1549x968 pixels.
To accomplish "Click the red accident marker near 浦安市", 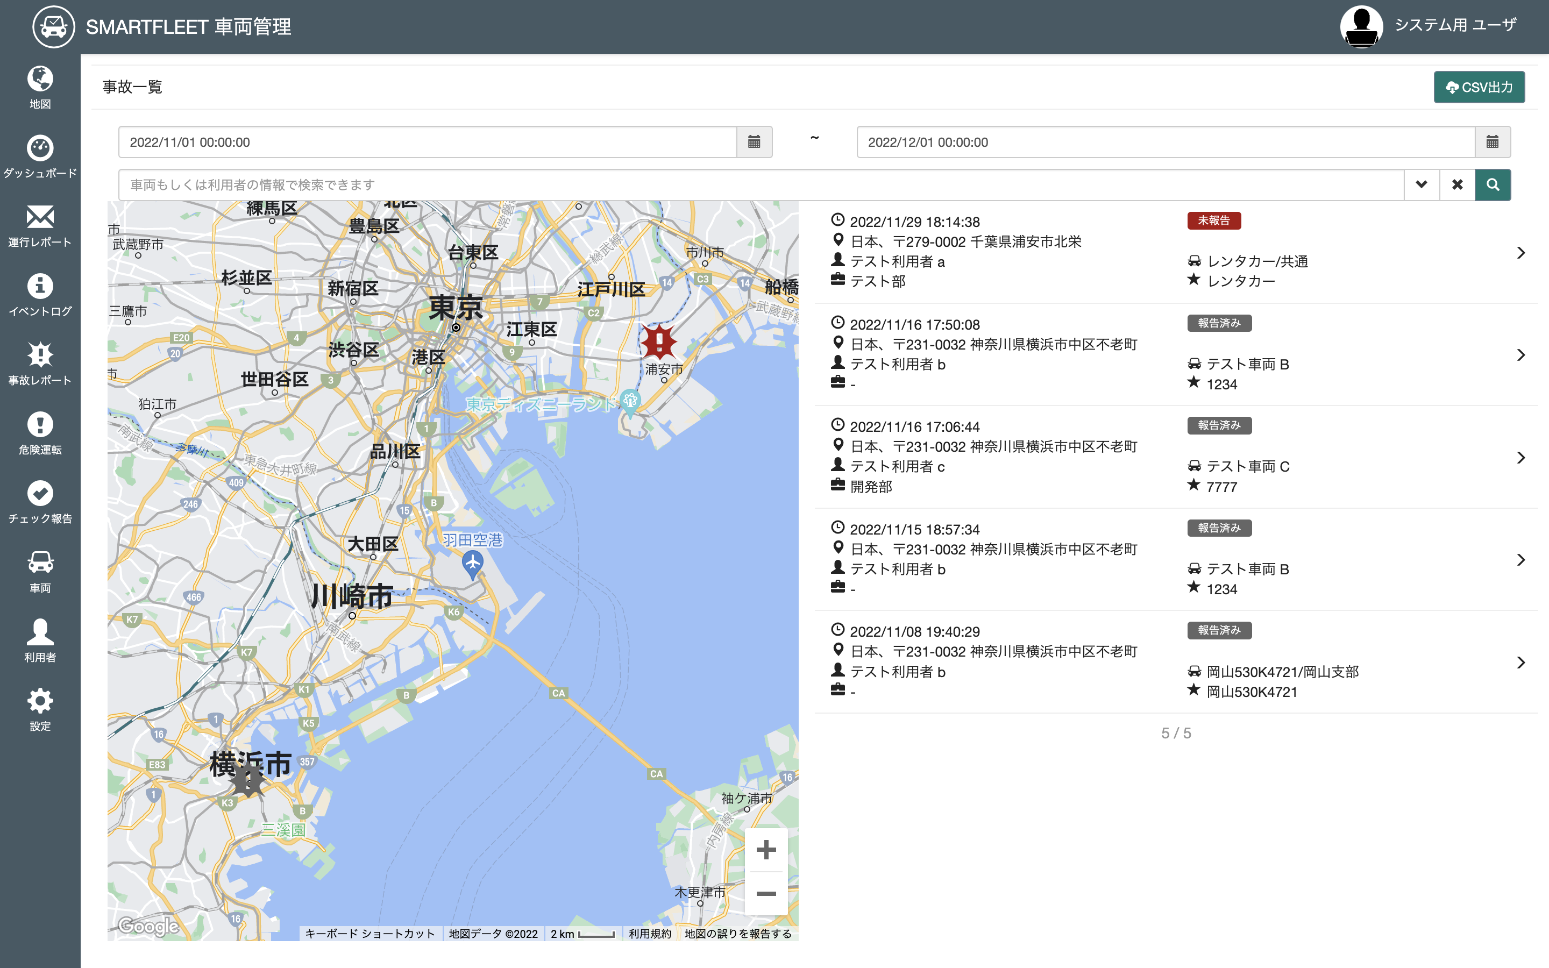I will point(659,341).
